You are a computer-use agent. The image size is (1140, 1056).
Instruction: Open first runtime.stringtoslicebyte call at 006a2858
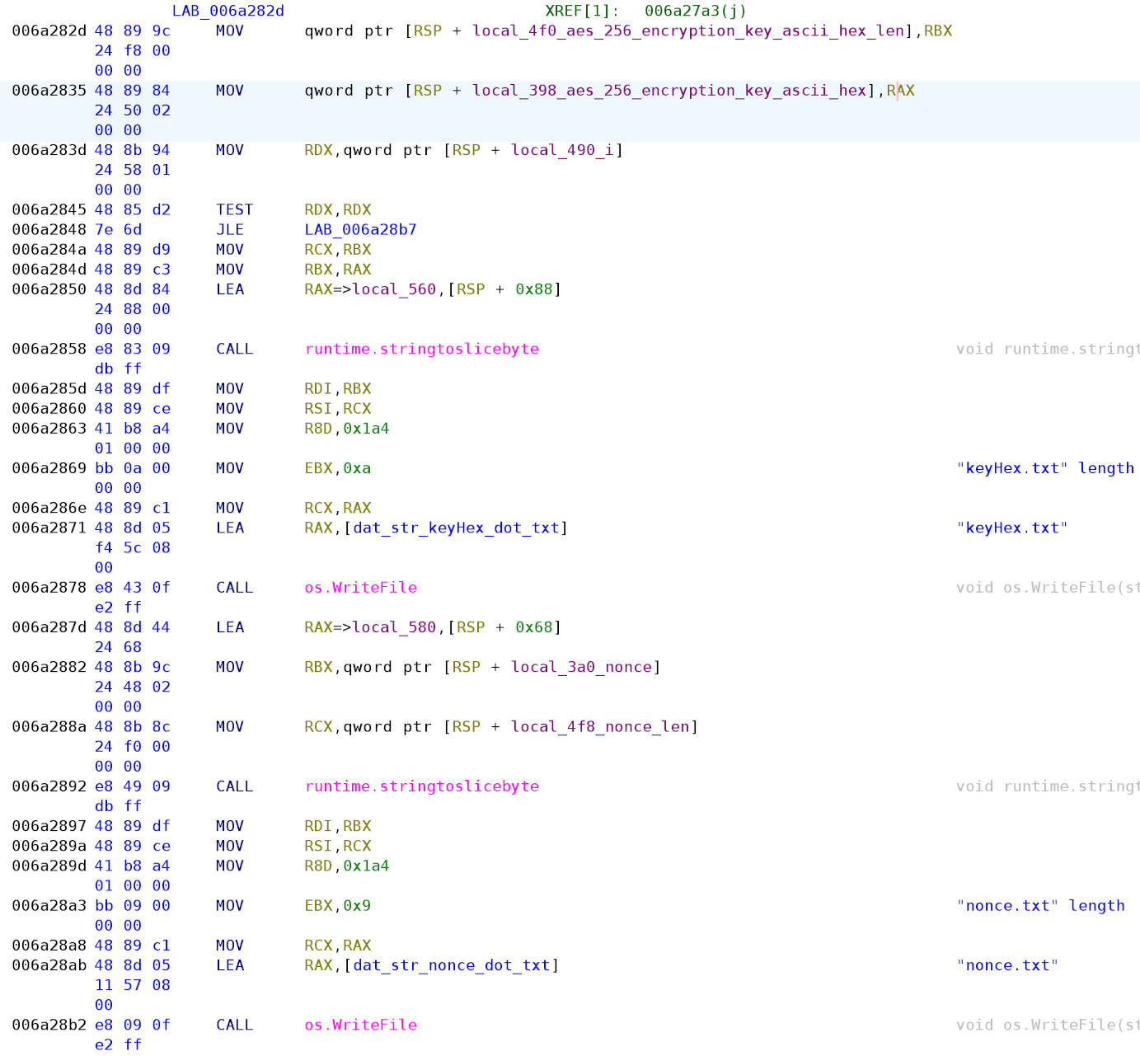pos(422,349)
